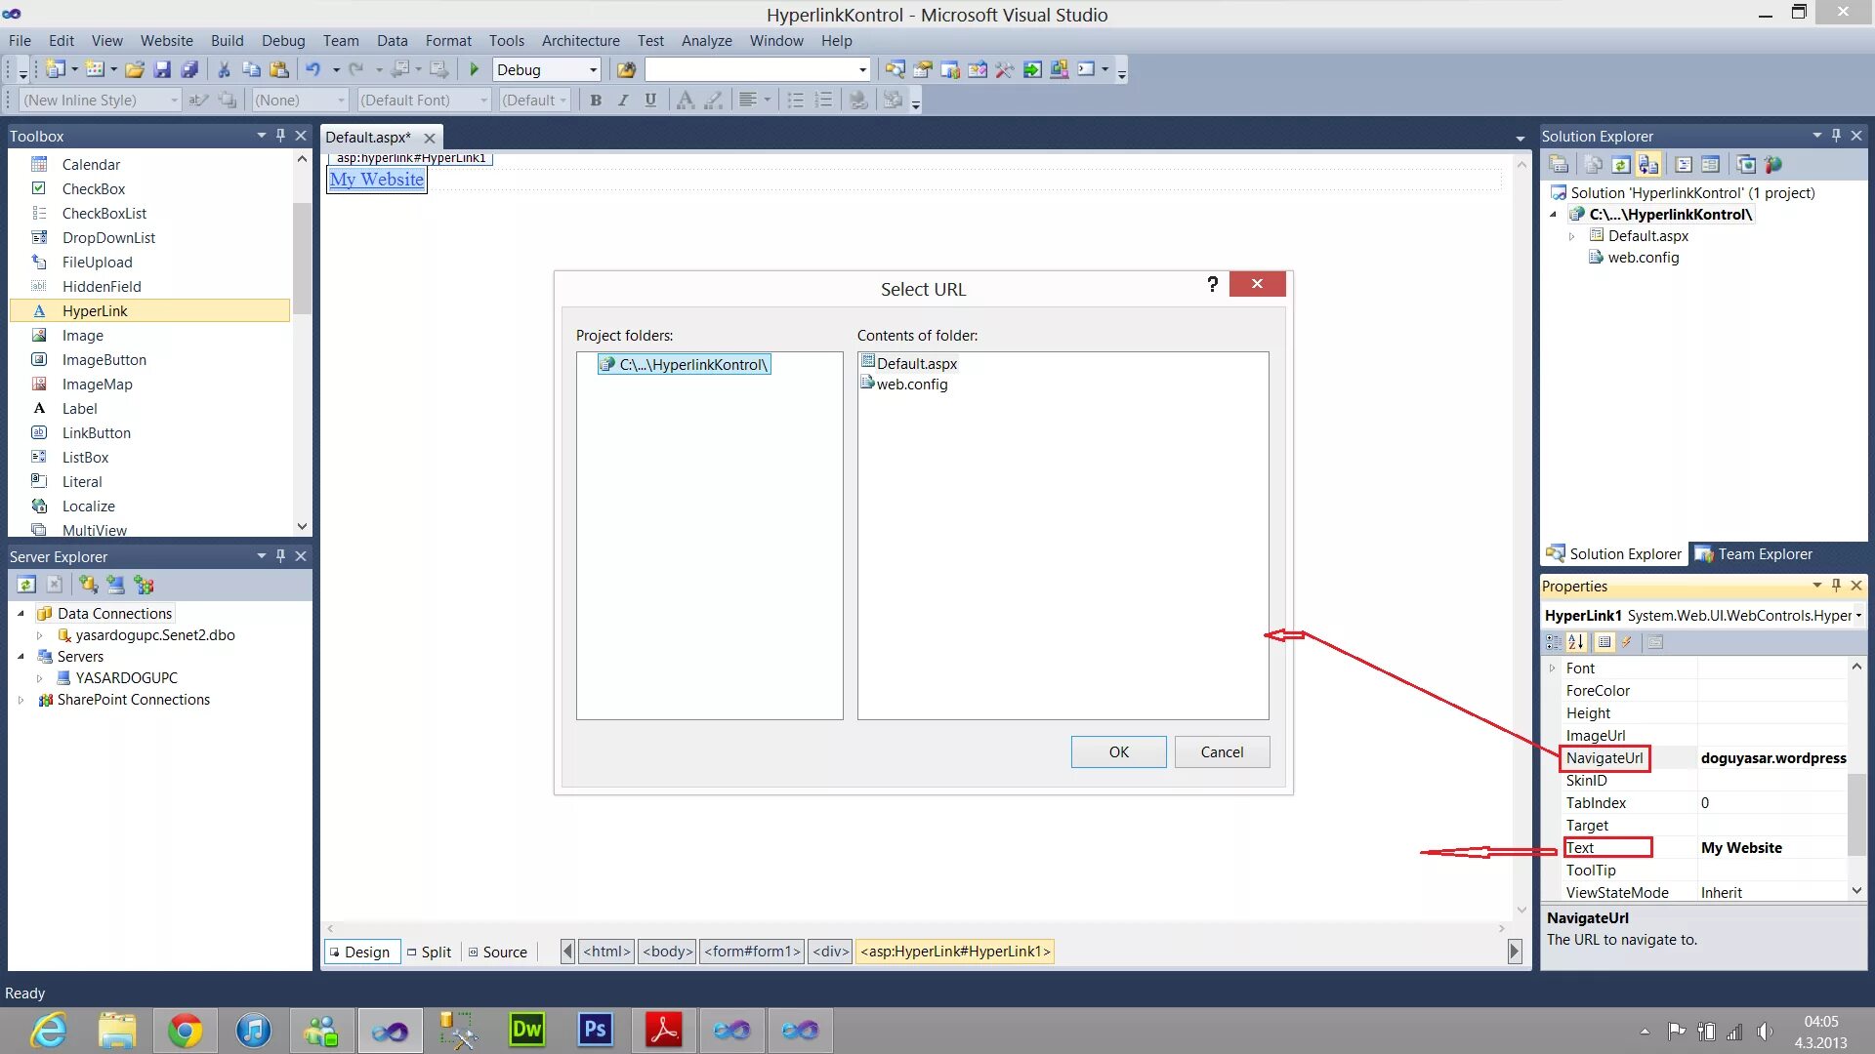
Task: Click OK in Select URL dialog
Action: point(1118,751)
